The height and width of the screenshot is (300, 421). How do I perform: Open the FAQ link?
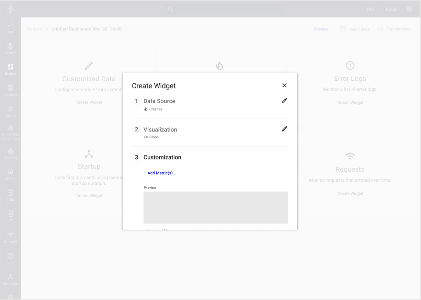click(x=370, y=9)
